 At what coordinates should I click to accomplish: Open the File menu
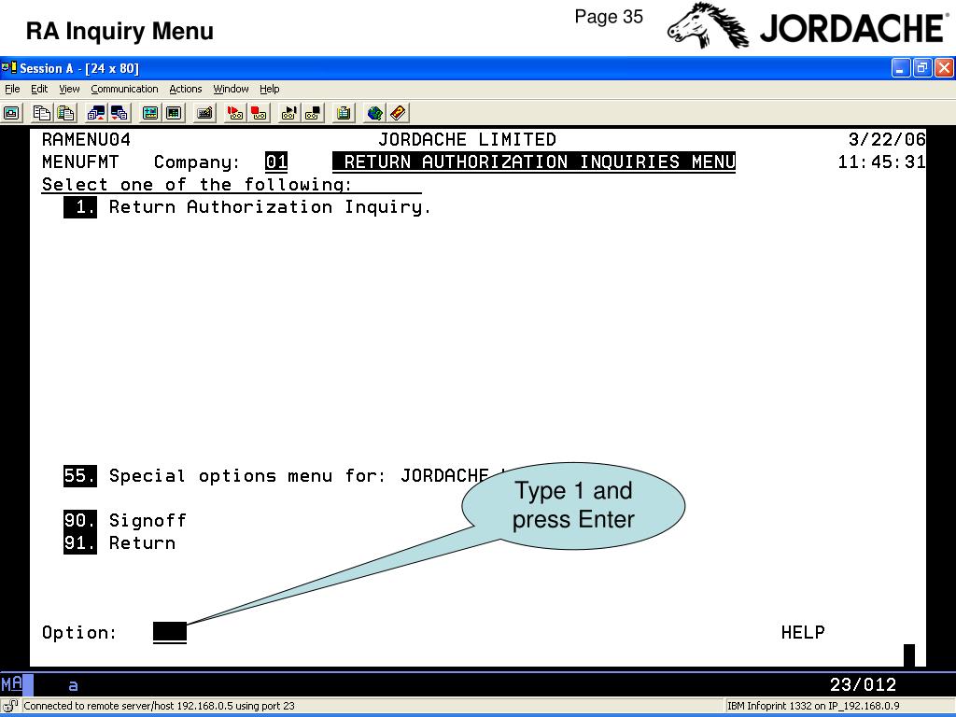click(12, 89)
